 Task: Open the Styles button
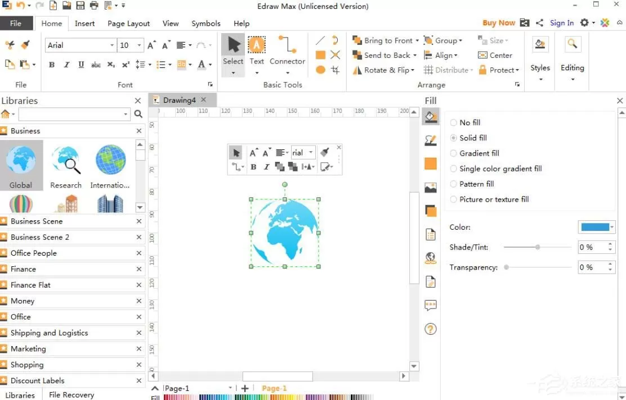tap(540, 59)
